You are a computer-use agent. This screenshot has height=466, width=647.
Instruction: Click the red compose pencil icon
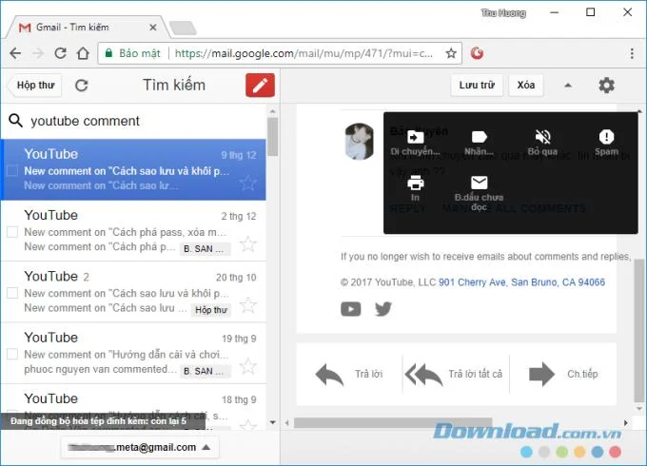[x=260, y=86]
